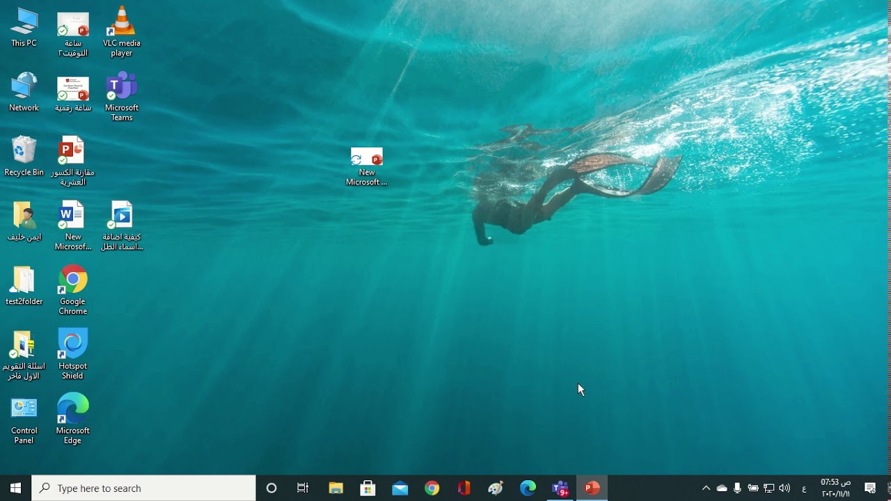The height and width of the screenshot is (501, 891).
Task: Select the New Microsoft... PowerPoint file mid-desktop
Action: click(x=367, y=167)
